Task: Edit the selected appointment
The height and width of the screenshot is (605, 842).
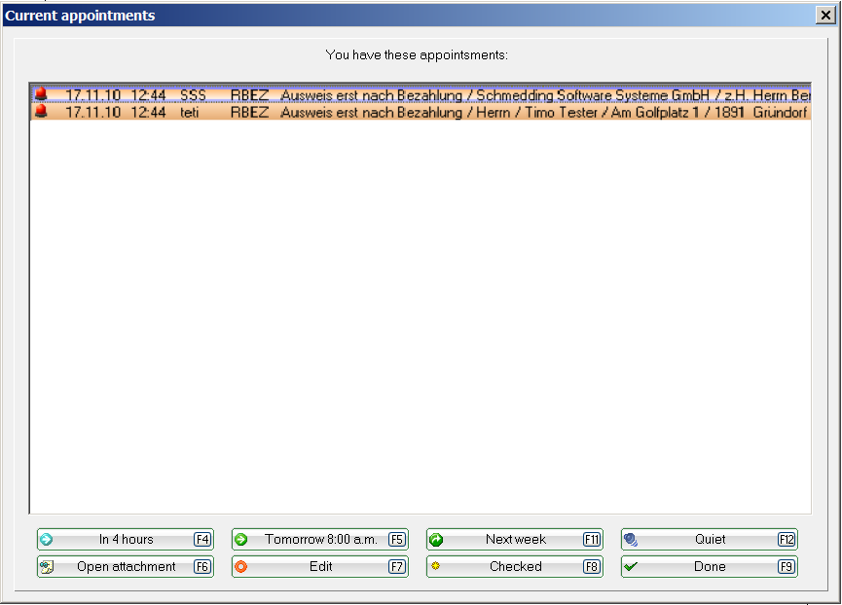Action: pos(320,566)
